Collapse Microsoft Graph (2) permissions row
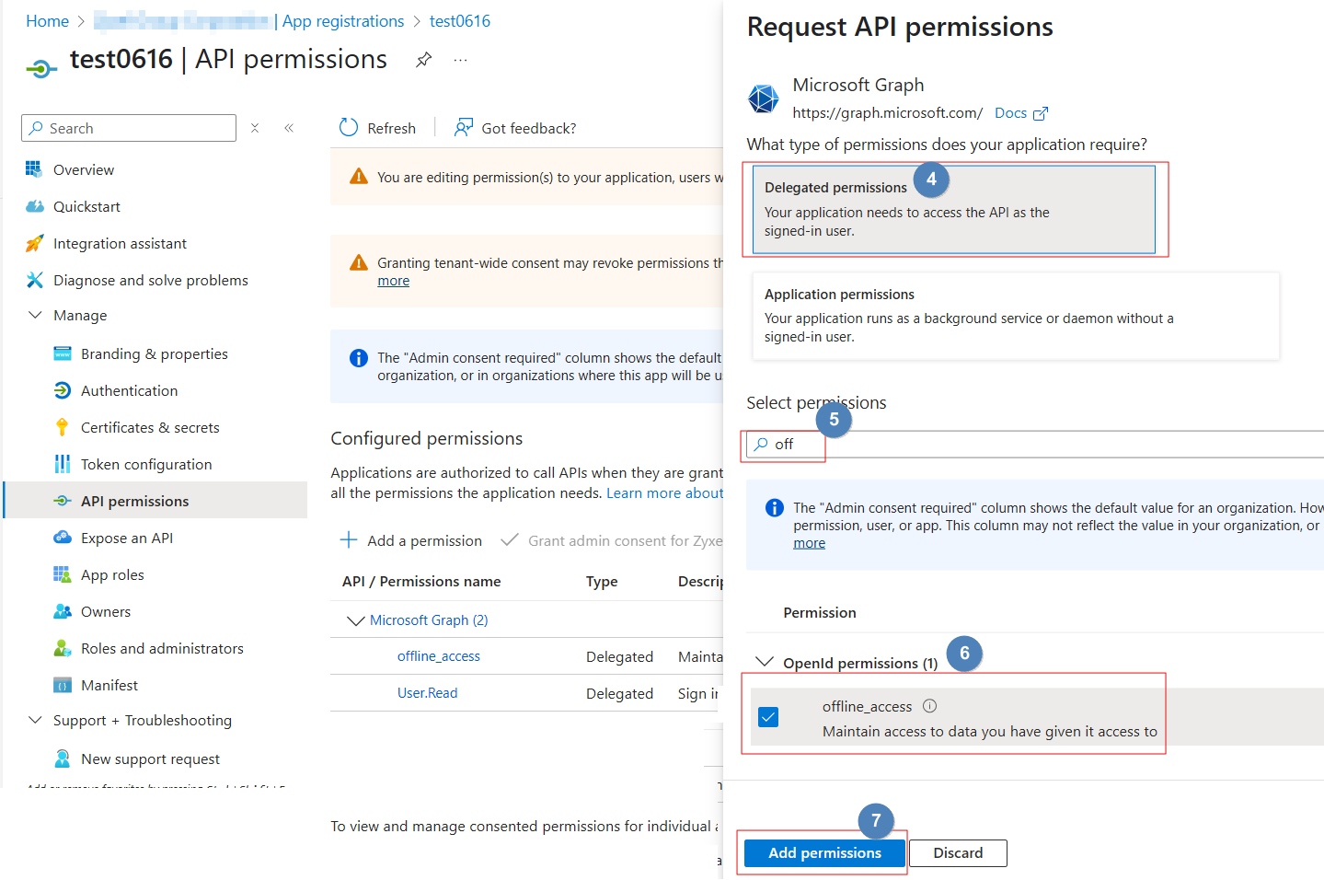This screenshot has width=1324, height=880. coord(355,620)
